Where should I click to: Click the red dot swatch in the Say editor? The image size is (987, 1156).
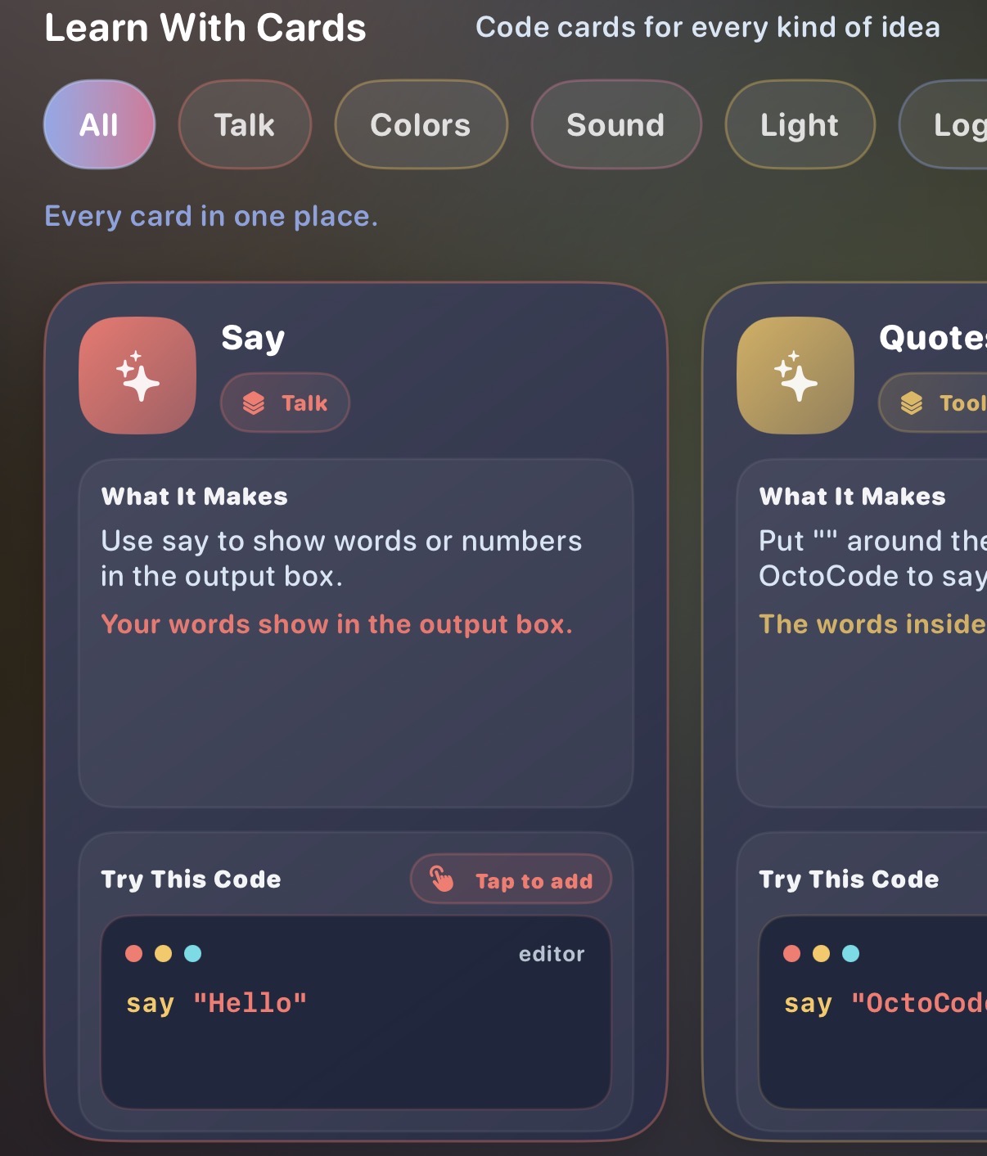tap(133, 953)
